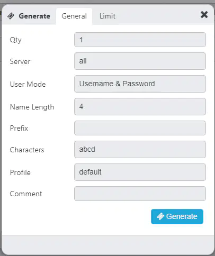Open the Characters dropdown showing abcd
Image resolution: width=215 pixels, height=256 pixels.
tap(140, 149)
